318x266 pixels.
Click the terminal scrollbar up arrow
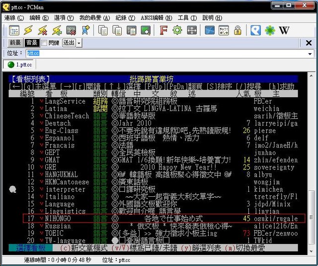pyautogui.click(x=312, y=76)
